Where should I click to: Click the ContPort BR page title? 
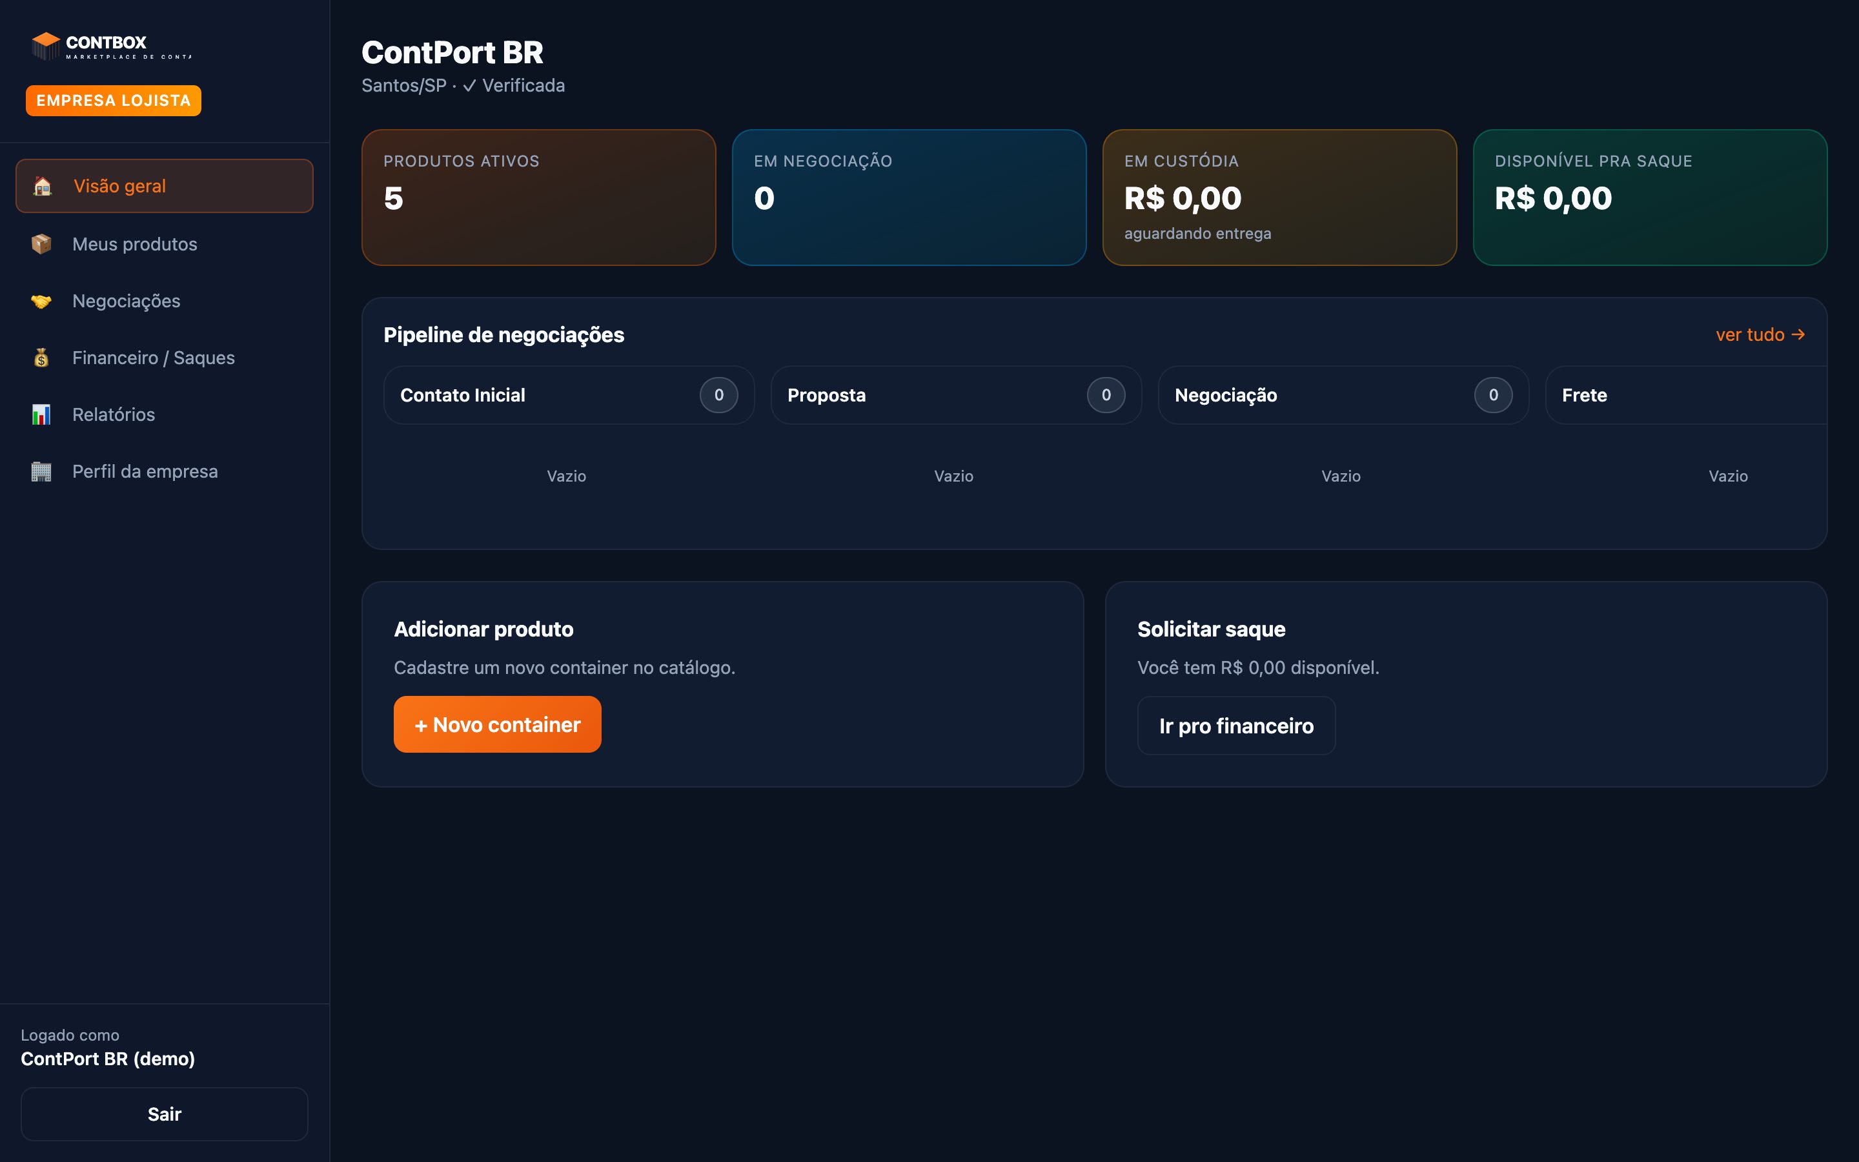[452, 52]
